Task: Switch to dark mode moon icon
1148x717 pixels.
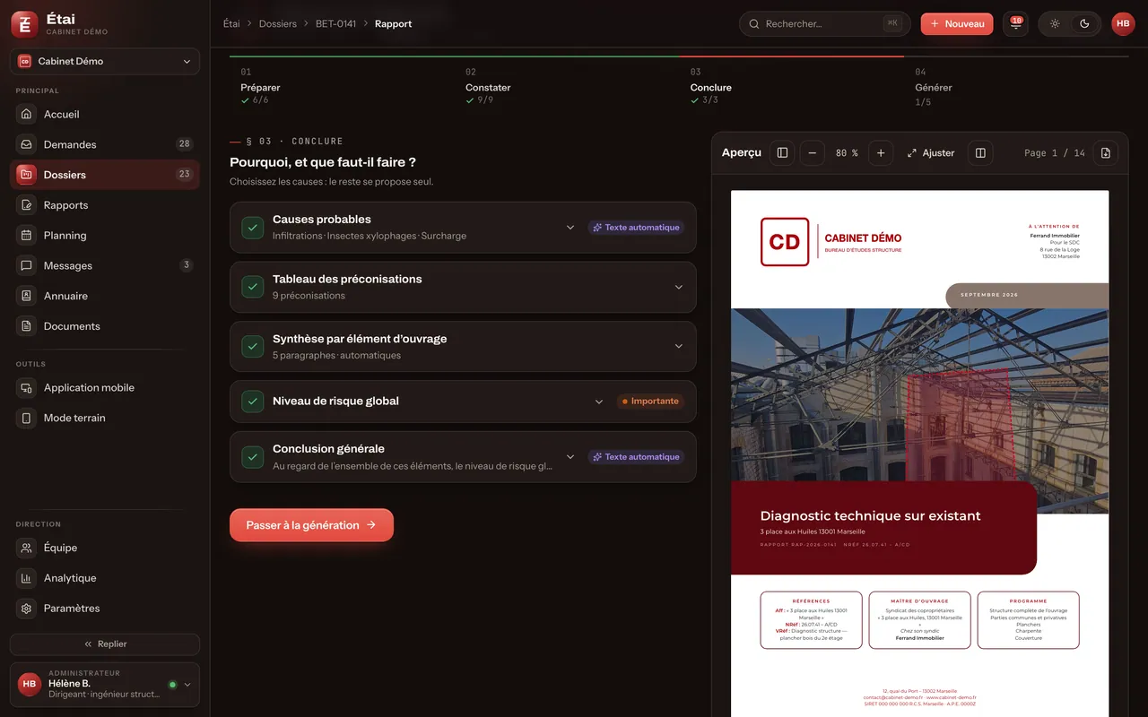Action: click(x=1084, y=24)
